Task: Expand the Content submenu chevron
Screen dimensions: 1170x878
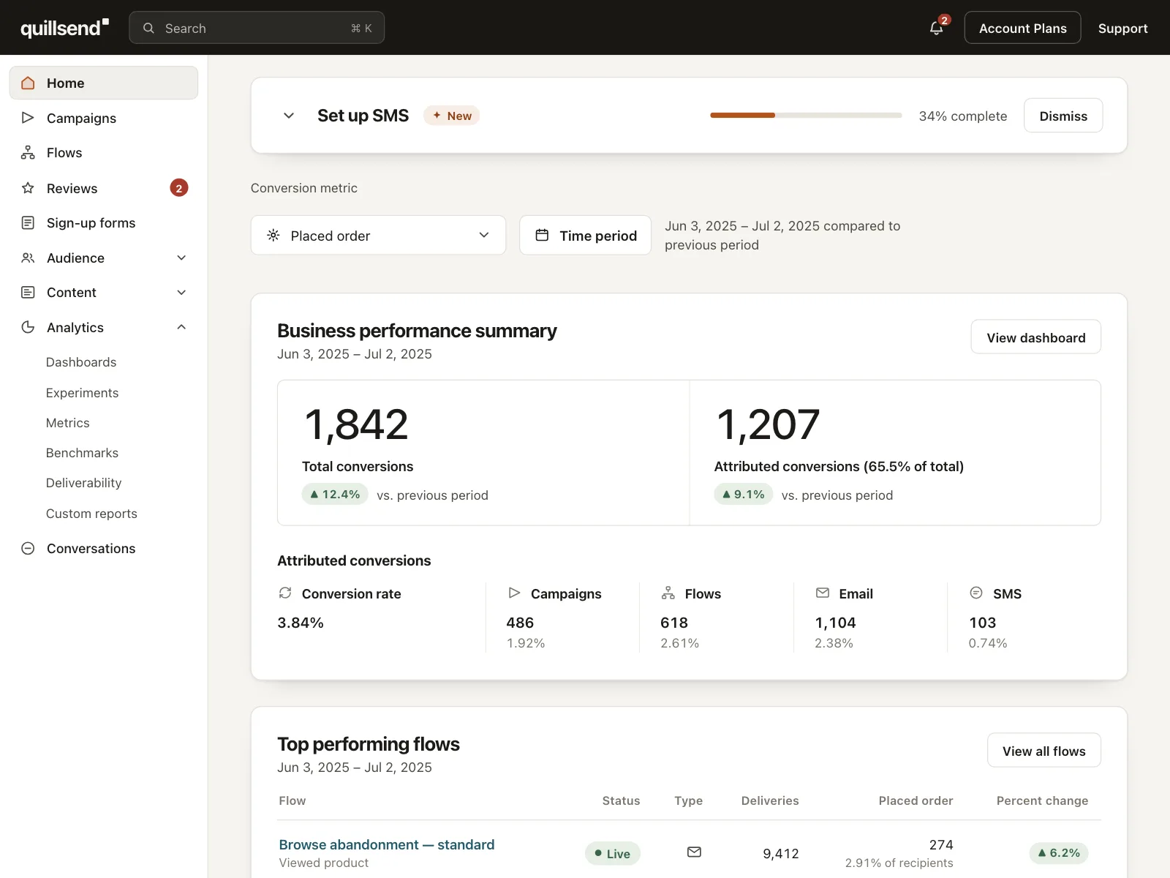Action: (x=181, y=292)
